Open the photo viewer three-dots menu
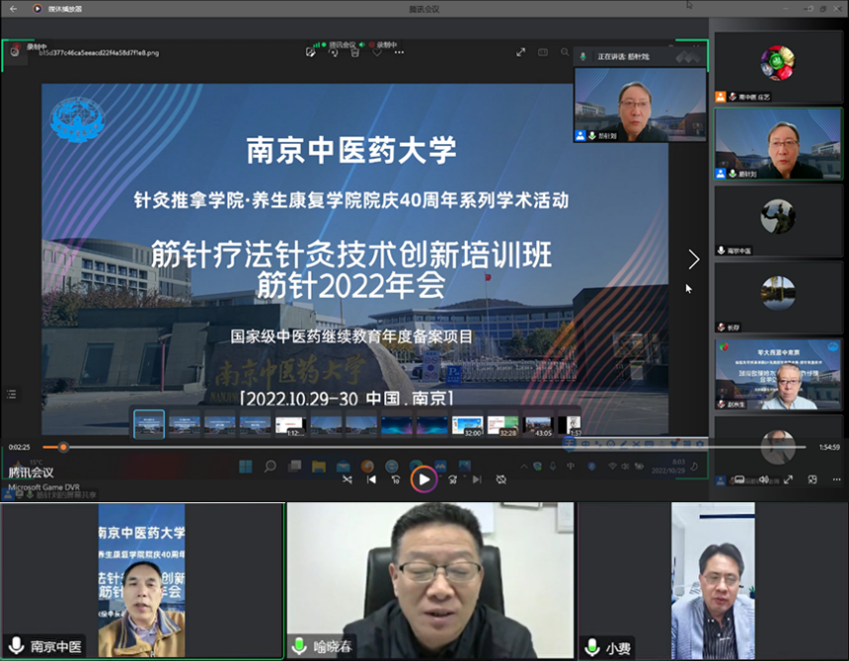This screenshot has width=849, height=661. [x=399, y=53]
